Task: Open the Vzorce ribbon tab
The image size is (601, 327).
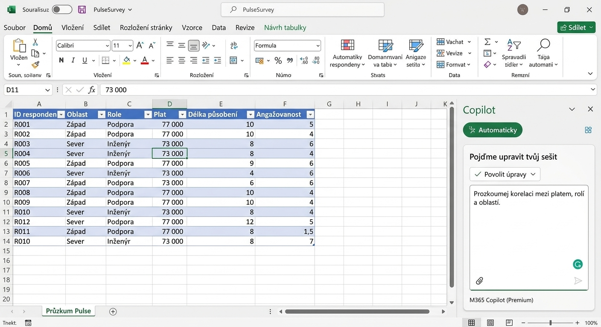Action: tap(192, 28)
